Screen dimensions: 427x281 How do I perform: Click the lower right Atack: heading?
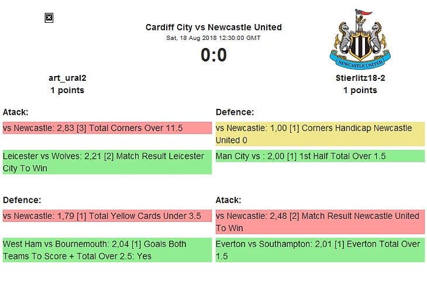coord(228,200)
